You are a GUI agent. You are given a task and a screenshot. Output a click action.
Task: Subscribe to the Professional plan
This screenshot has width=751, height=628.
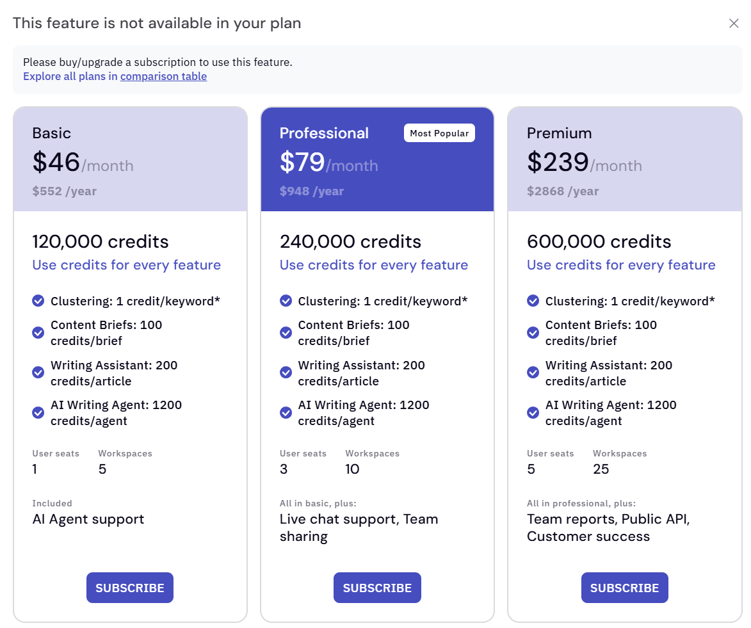click(377, 588)
